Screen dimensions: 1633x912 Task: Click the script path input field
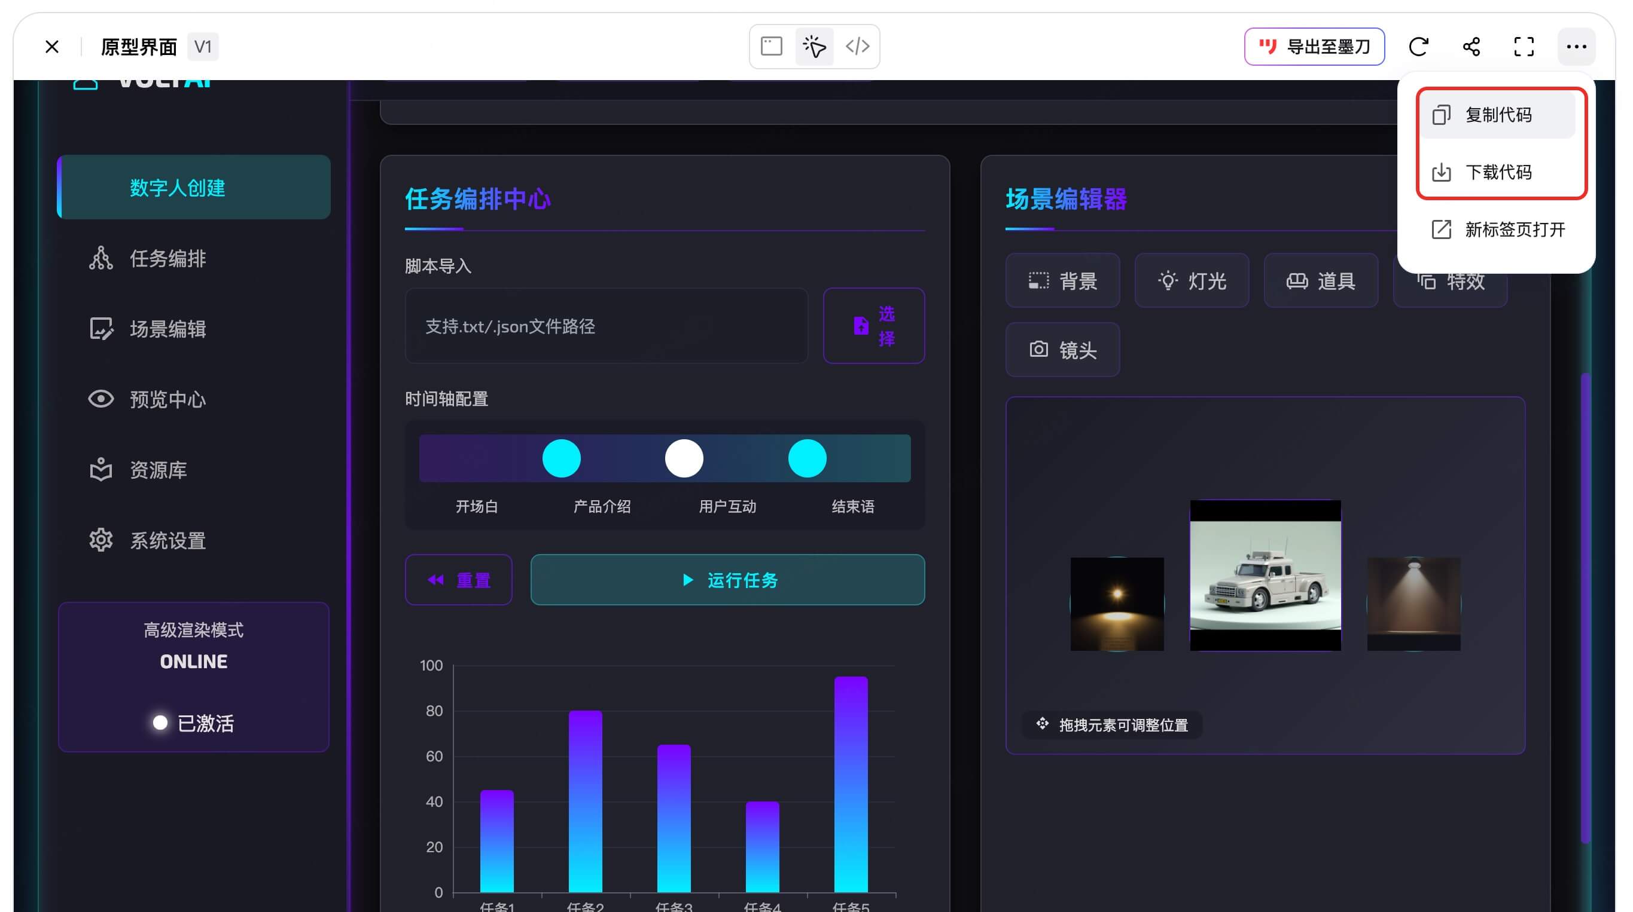coord(606,326)
